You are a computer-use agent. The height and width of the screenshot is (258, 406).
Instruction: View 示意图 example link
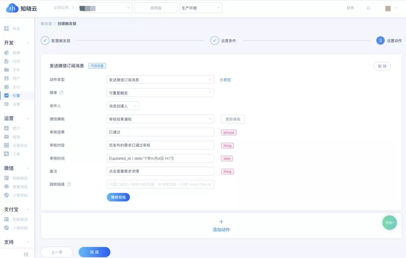pos(225,80)
